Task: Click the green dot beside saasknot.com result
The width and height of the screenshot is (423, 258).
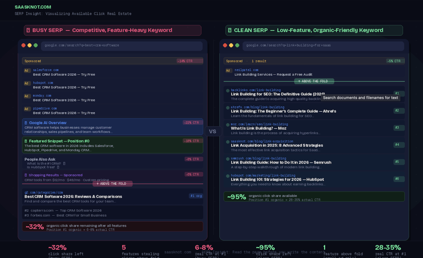Action: (227, 142)
